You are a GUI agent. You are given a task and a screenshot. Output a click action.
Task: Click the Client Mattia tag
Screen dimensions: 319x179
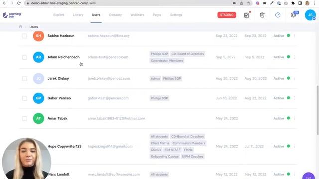coord(160,143)
